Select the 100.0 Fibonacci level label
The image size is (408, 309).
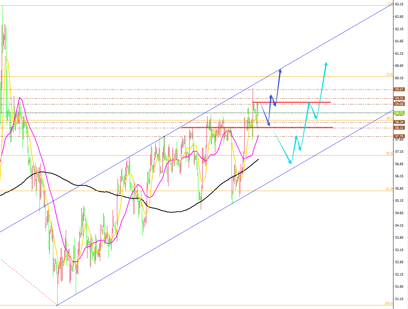pyautogui.click(x=388, y=303)
